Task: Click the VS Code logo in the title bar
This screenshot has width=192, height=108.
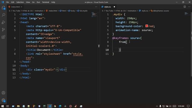Action: tap(3, 2)
